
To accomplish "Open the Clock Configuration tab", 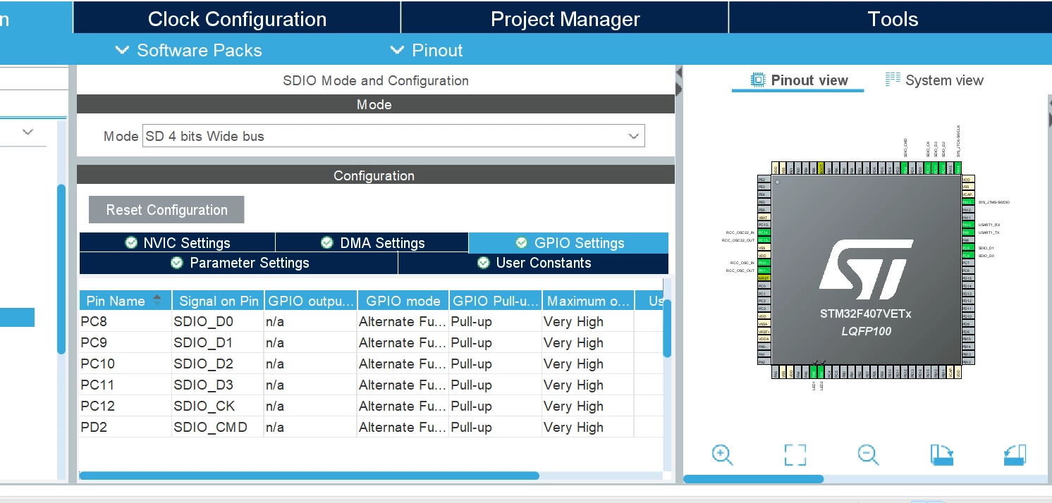I will 237,19.
